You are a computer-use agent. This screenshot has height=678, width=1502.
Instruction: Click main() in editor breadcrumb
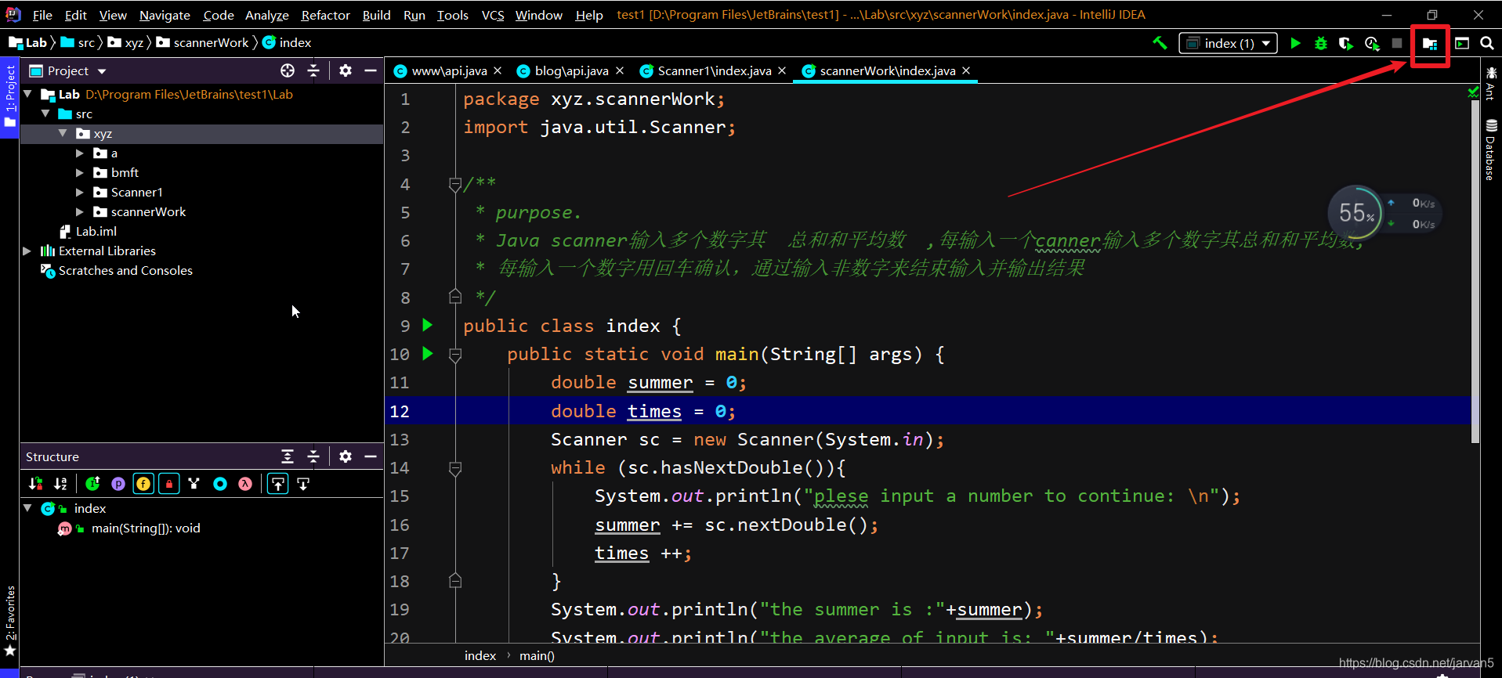pos(537,656)
